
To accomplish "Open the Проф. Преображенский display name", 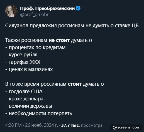I will point(47,8).
